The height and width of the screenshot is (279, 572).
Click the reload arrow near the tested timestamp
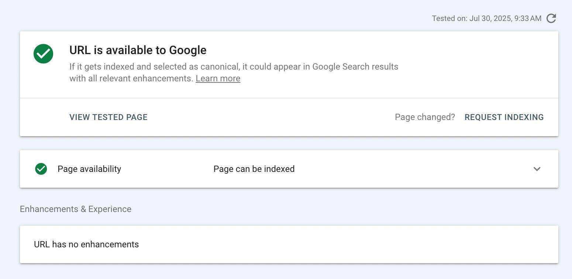[551, 18]
